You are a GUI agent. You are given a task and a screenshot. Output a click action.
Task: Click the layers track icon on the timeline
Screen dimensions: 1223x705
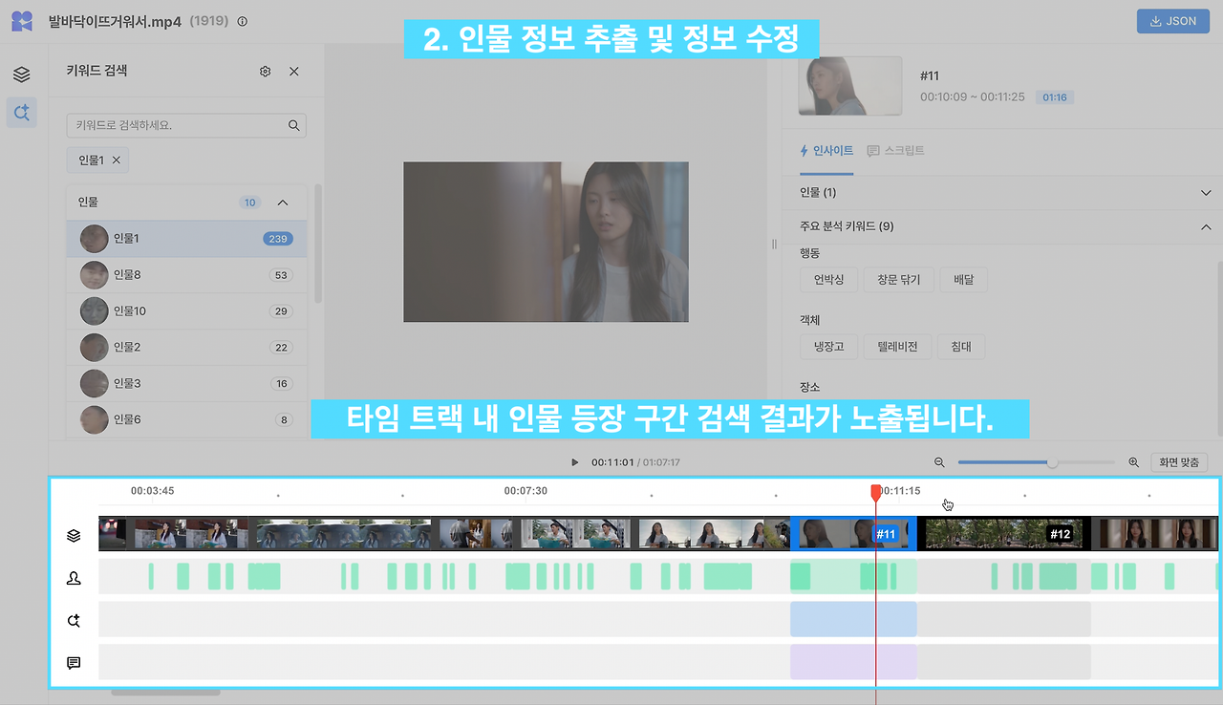(x=74, y=535)
